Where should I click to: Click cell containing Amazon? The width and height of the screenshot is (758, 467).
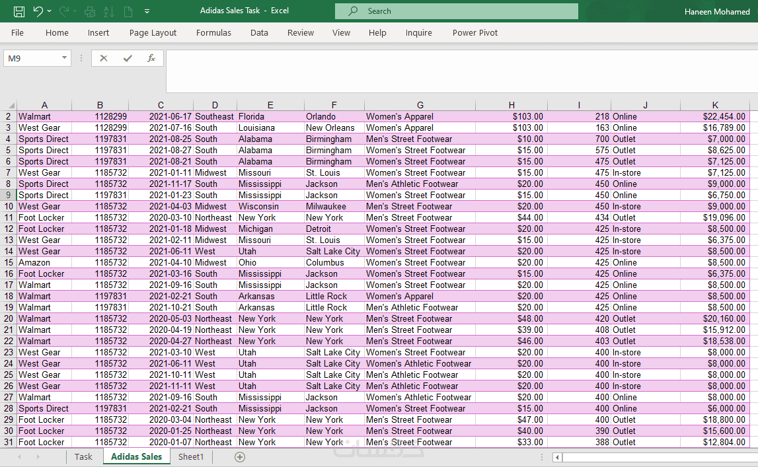[x=44, y=263]
